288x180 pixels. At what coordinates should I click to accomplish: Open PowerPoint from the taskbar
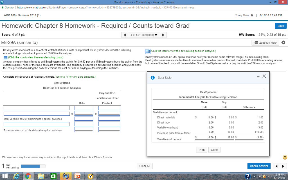[x=78, y=176]
